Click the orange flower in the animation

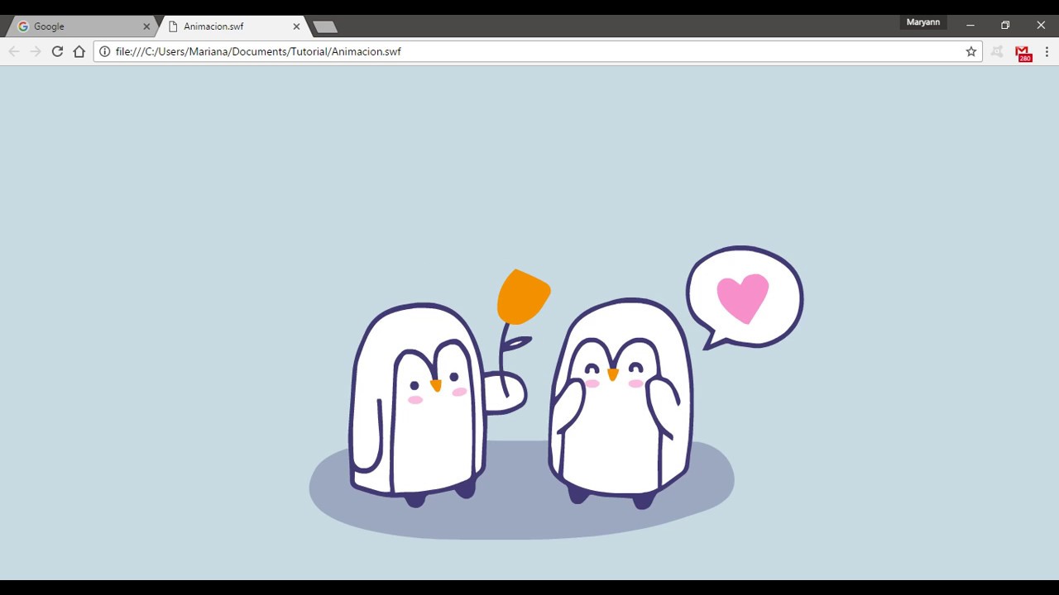tap(523, 297)
